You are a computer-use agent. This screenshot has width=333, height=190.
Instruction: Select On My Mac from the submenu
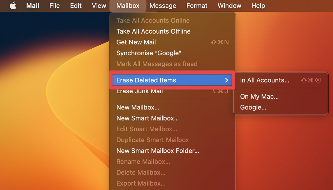coord(259,96)
